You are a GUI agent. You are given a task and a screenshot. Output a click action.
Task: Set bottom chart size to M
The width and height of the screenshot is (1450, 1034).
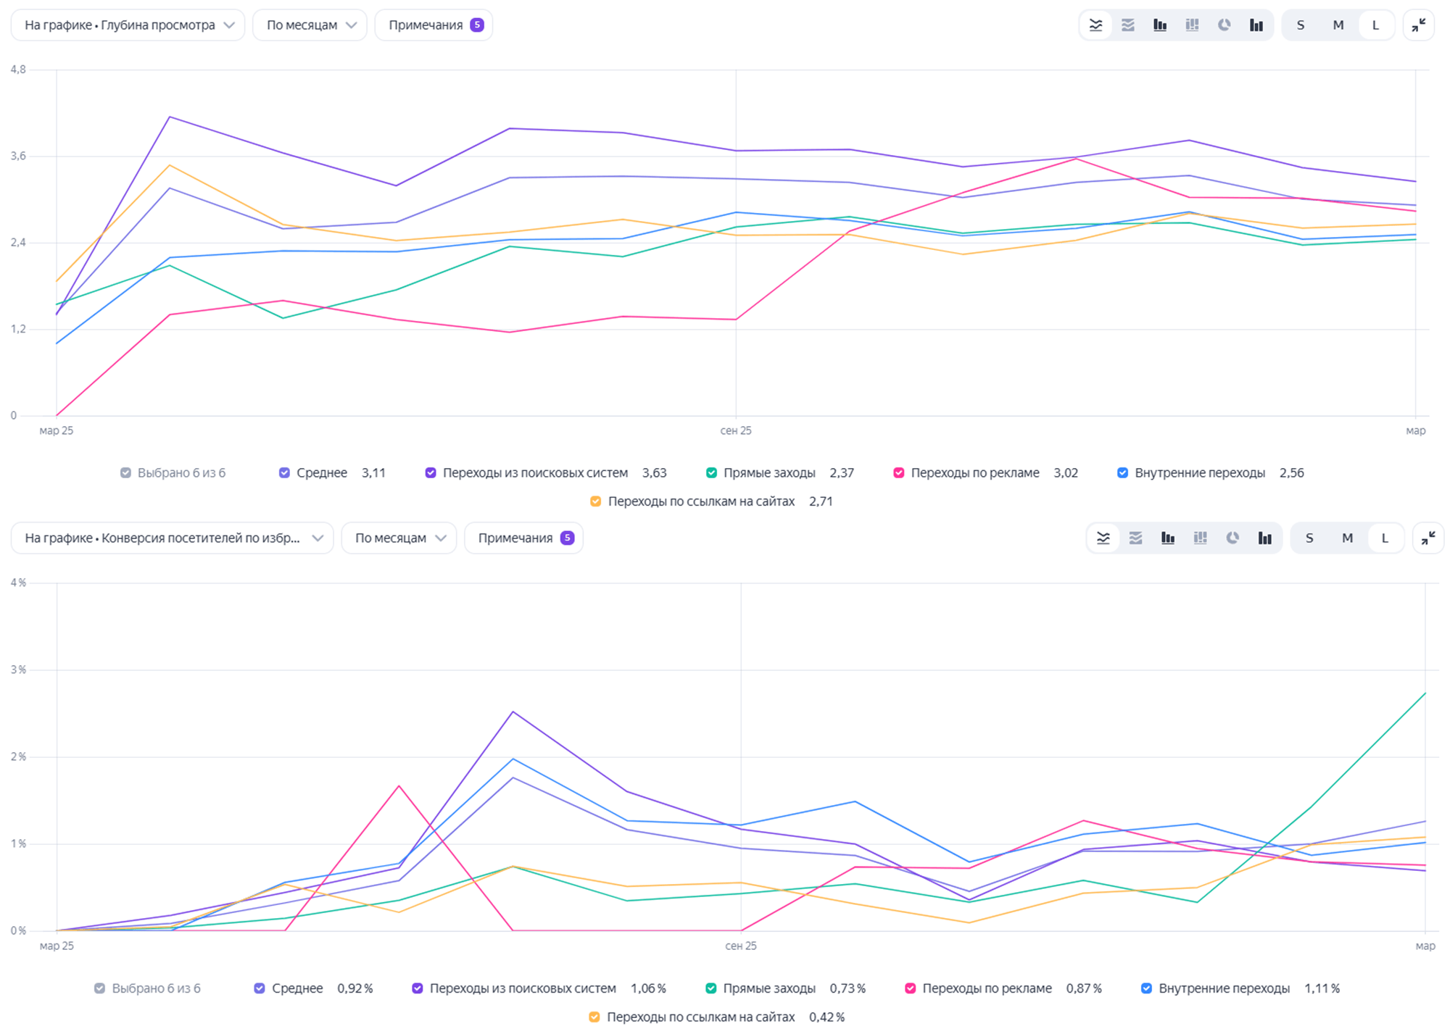[x=1347, y=538]
